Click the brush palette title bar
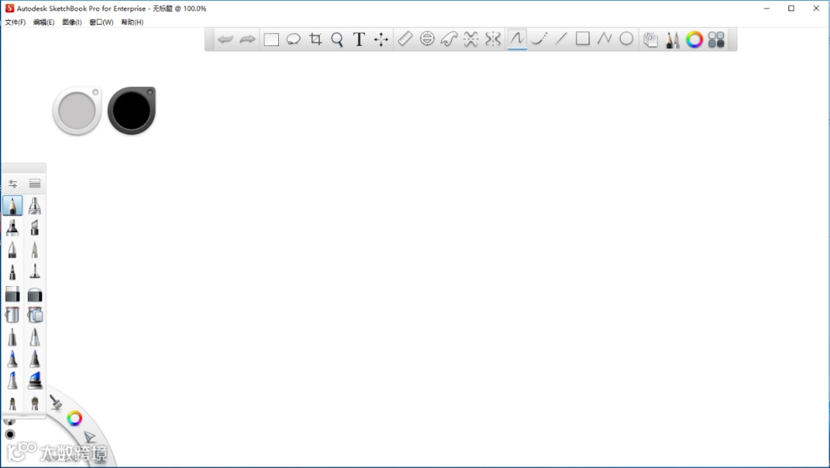830x468 pixels. pos(24,168)
